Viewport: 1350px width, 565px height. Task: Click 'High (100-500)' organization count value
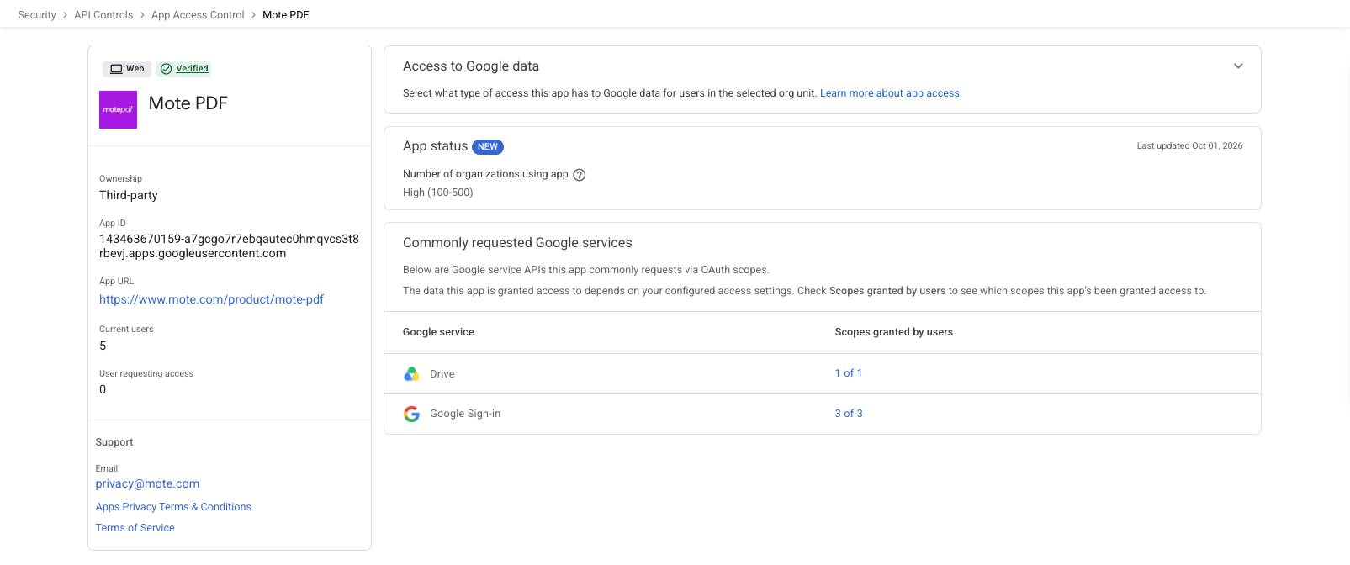point(438,193)
